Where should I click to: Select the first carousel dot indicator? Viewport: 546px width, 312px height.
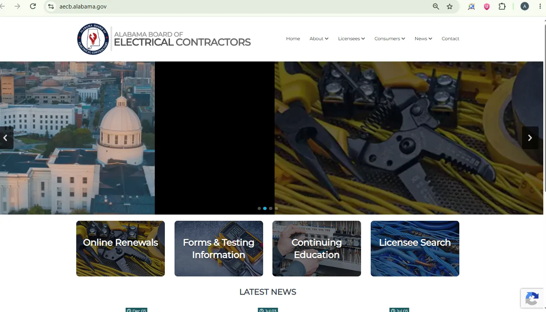(x=259, y=208)
